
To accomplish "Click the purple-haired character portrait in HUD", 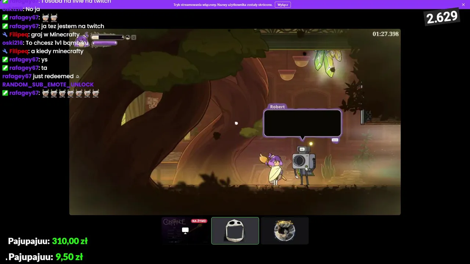I will coord(83,40).
